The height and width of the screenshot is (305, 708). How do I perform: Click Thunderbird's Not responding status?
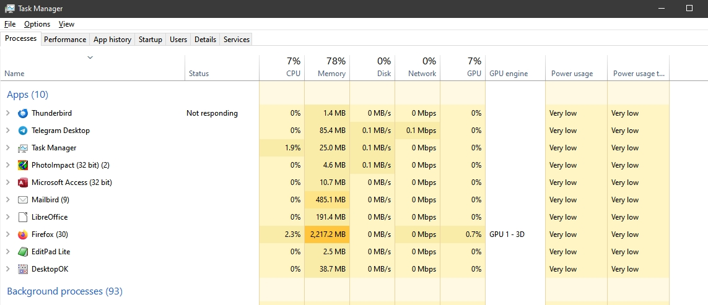(x=212, y=113)
